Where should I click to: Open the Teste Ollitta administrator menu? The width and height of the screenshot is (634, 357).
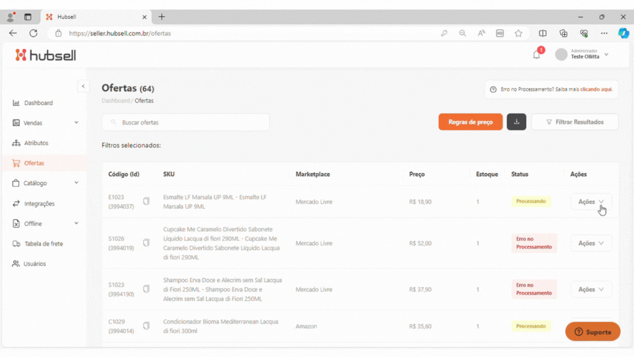[x=584, y=55]
